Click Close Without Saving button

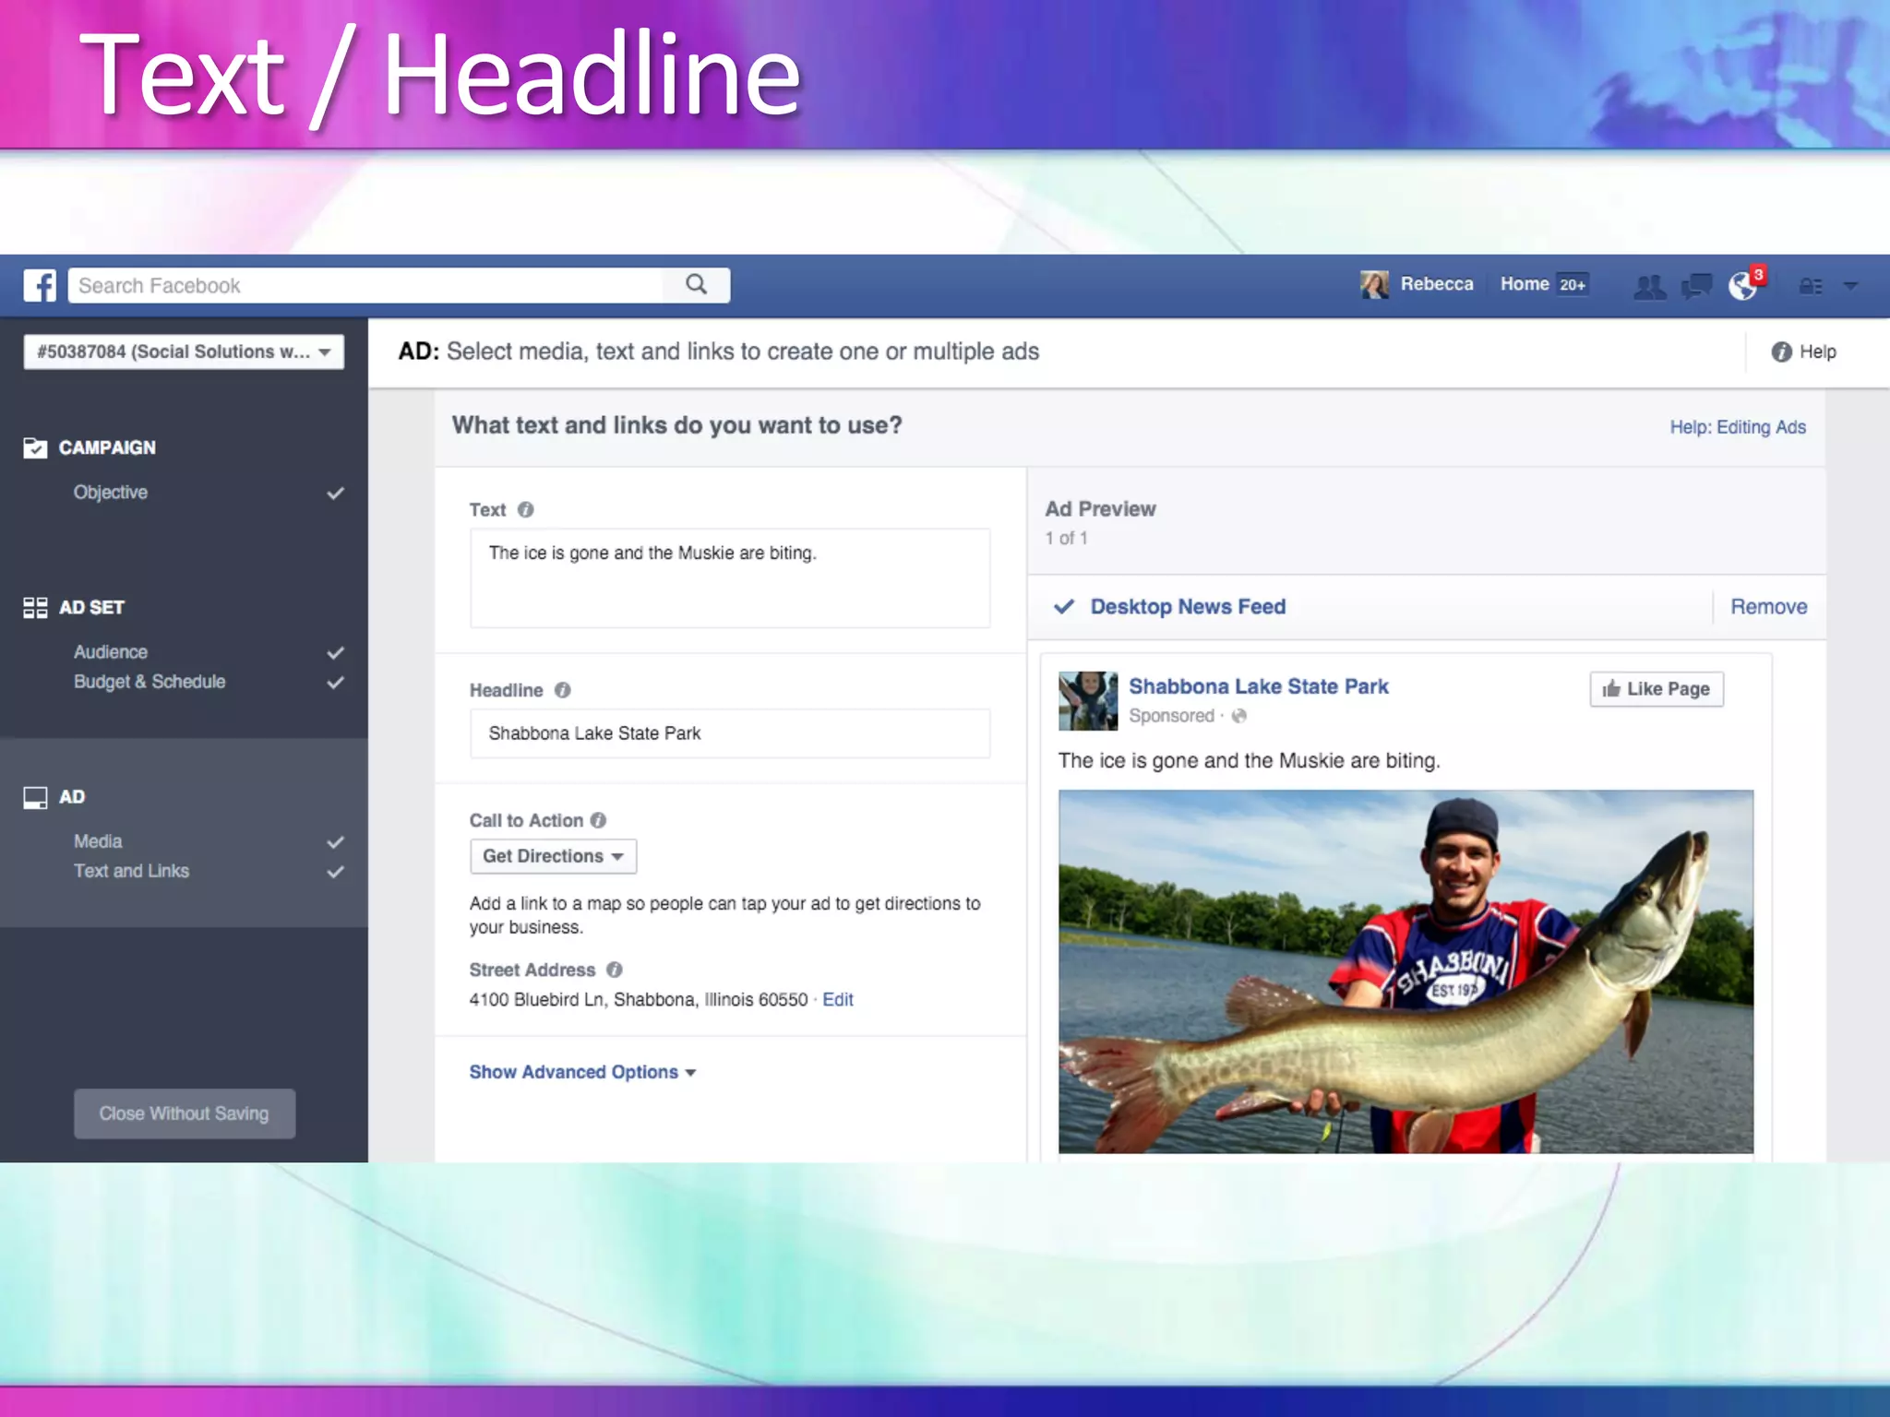[x=185, y=1113]
